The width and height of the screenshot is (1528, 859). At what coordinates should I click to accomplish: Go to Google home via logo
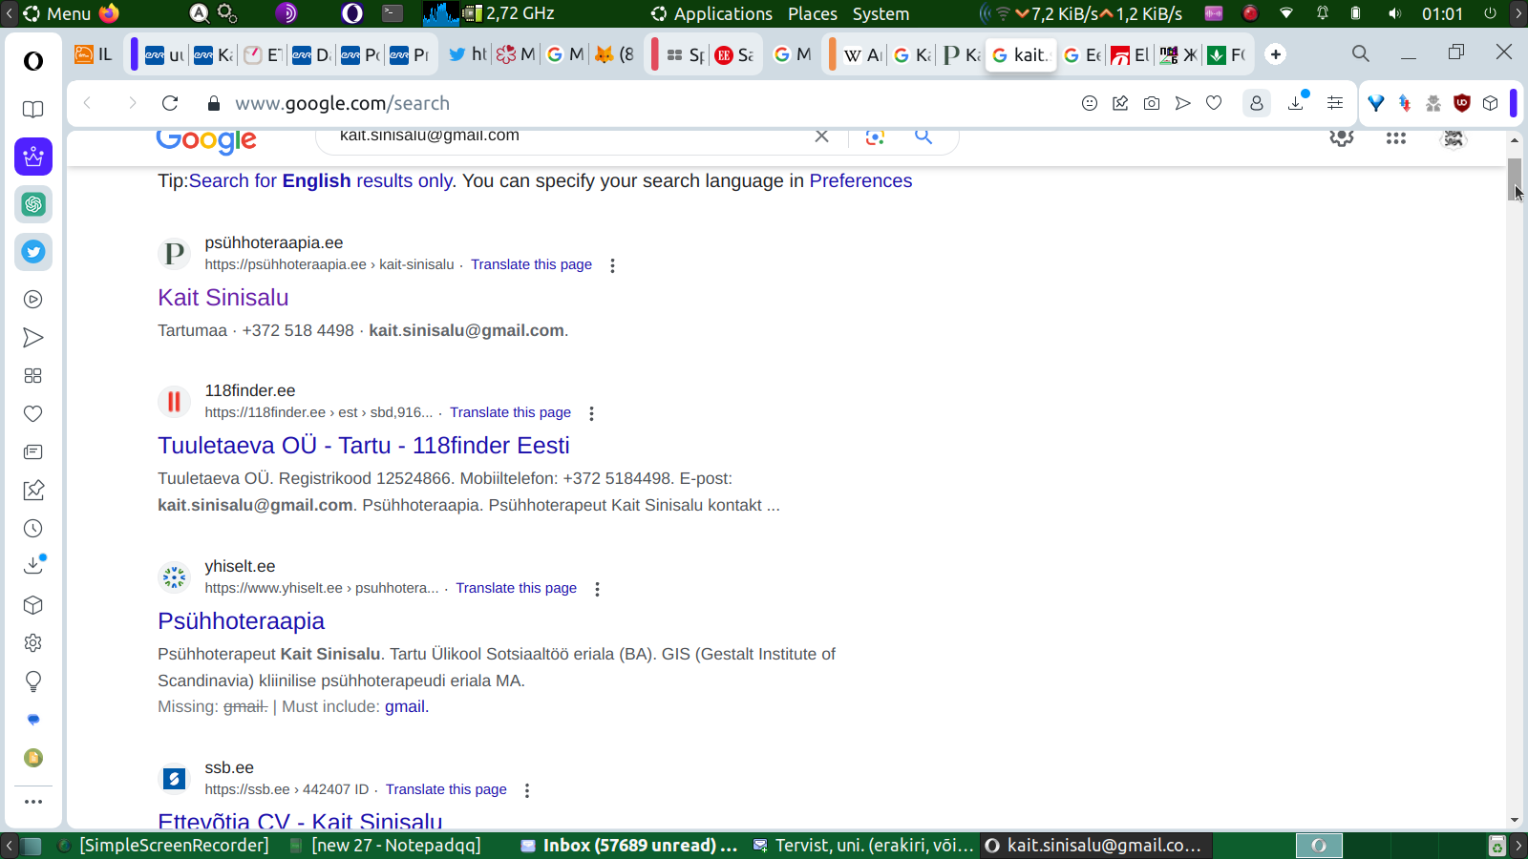tap(206, 140)
